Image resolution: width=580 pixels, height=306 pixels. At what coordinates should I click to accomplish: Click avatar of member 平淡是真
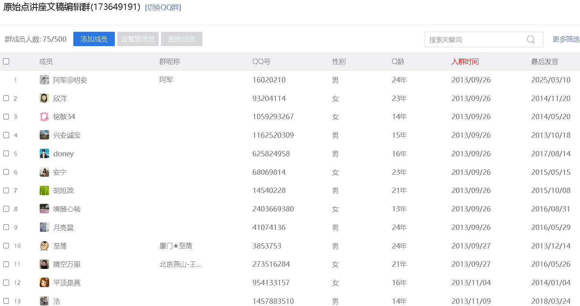click(x=44, y=283)
